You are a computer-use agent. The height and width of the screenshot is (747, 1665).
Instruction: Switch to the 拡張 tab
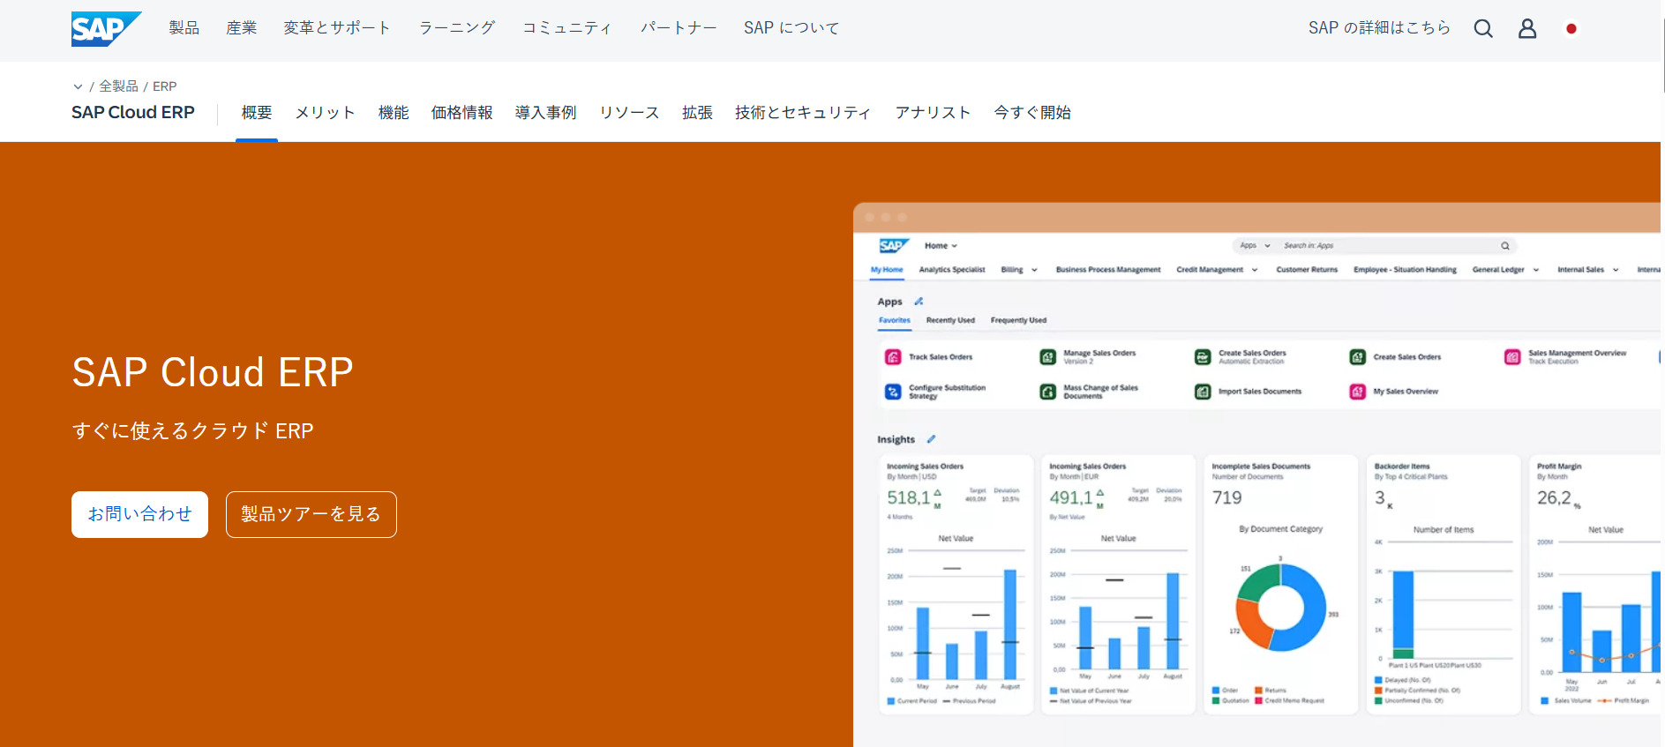point(697,113)
